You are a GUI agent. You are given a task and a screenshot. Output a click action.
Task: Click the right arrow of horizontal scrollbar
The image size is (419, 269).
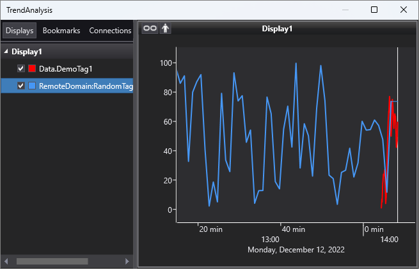(x=127, y=261)
